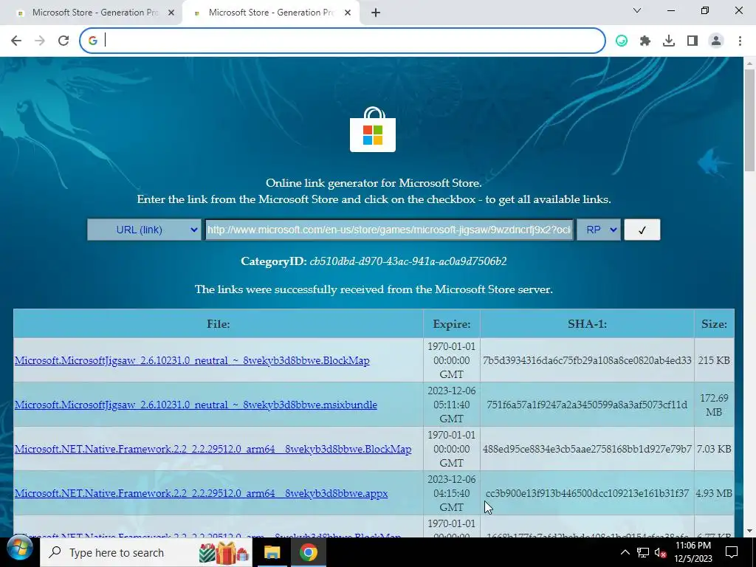Click the page vertical scrollbar thumb
This screenshot has width=756, height=567.
[749, 120]
